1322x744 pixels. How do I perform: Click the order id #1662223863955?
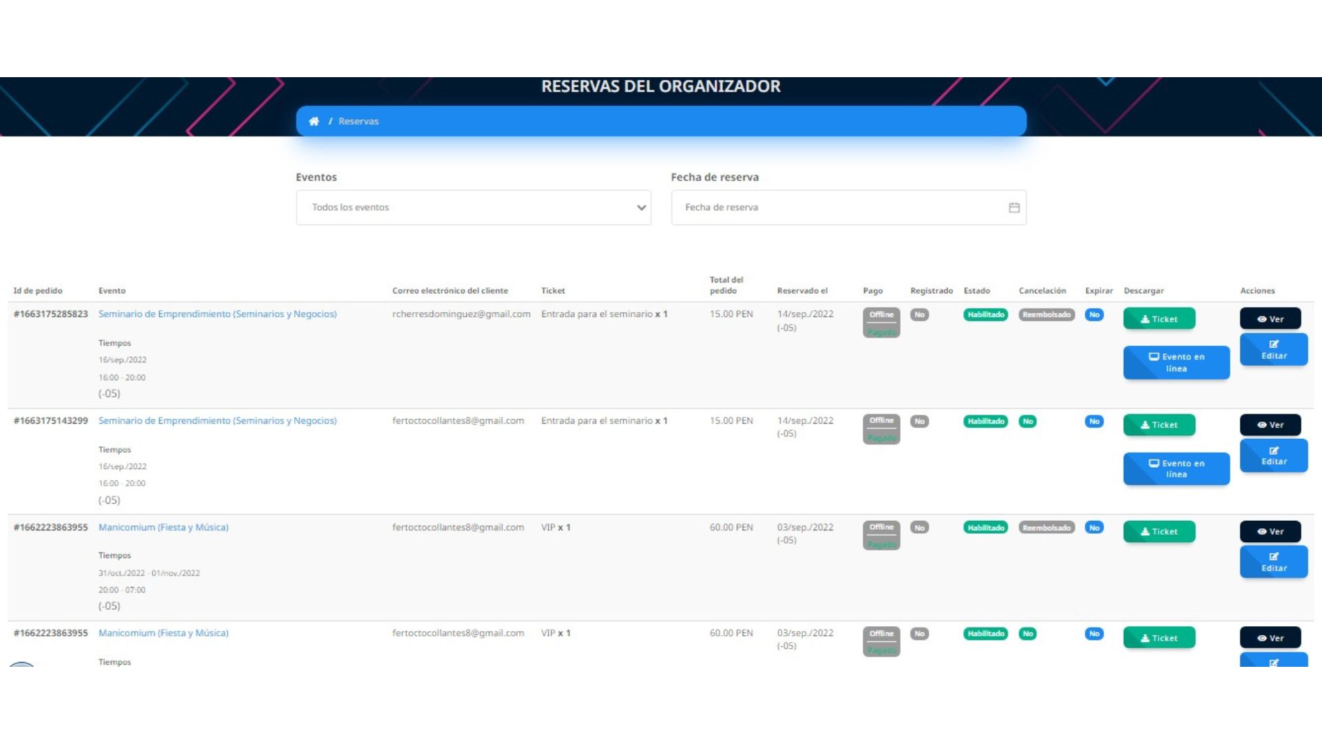coord(51,527)
